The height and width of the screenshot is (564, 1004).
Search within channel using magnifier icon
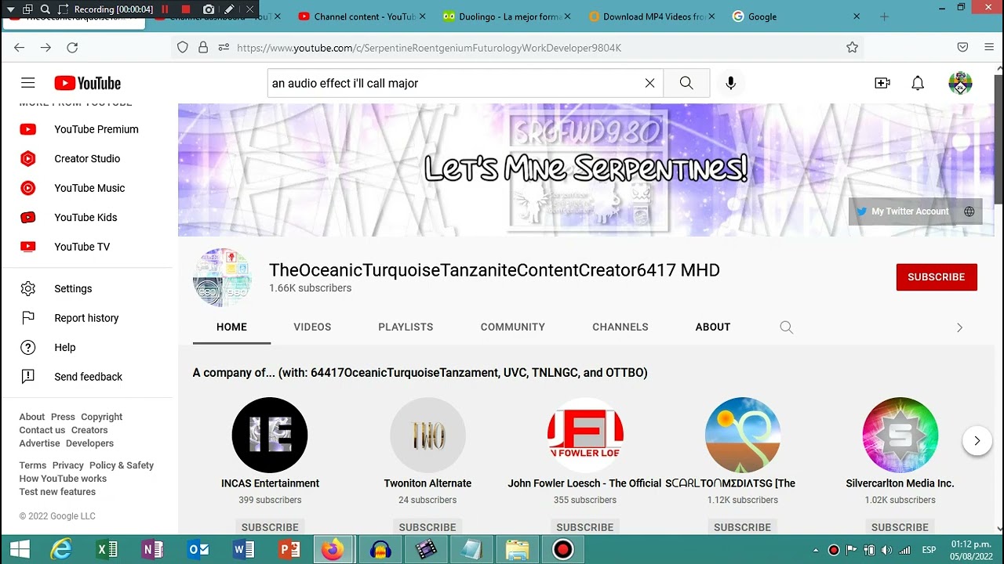[787, 327]
